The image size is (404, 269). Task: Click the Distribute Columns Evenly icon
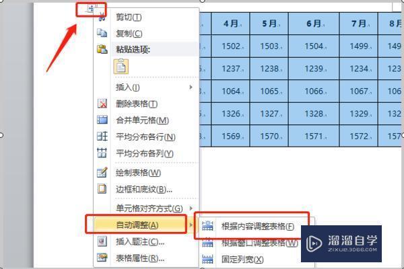(102, 153)
